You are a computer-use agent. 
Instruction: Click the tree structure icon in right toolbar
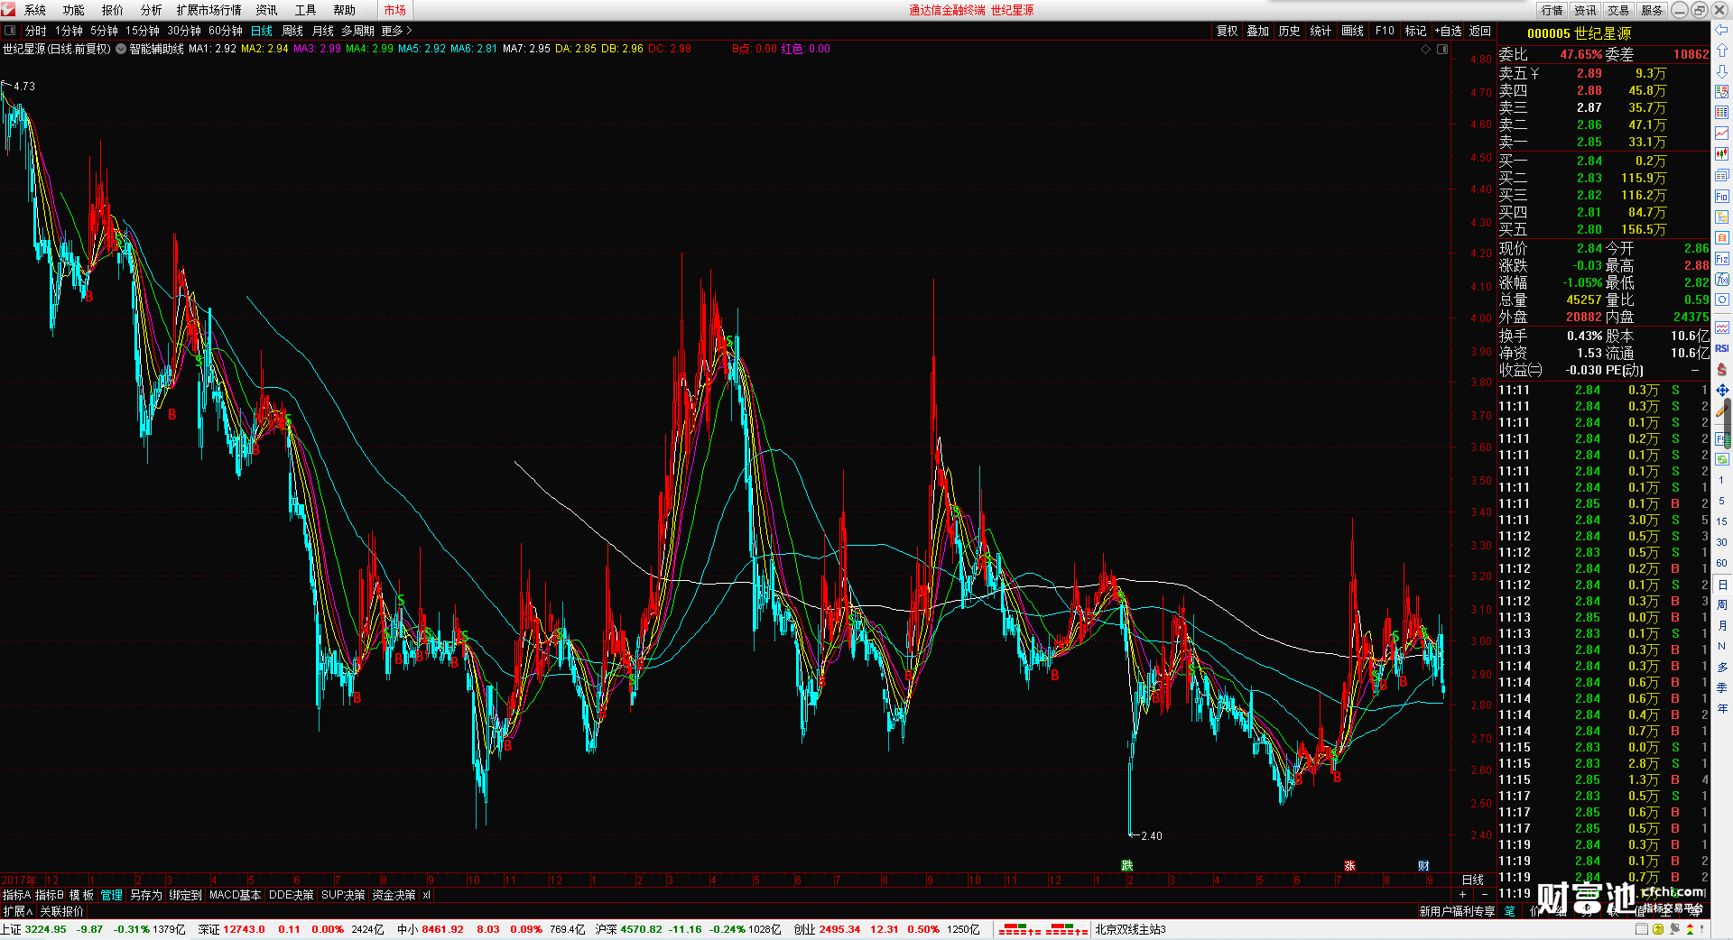click(1722, 217)
